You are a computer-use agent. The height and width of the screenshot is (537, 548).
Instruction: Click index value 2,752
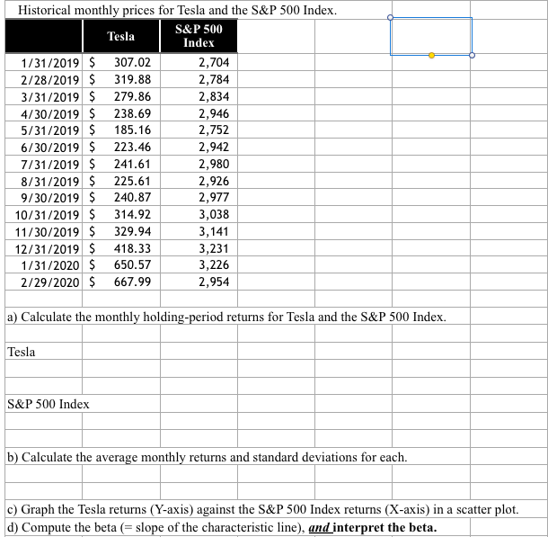click(199, 130)
